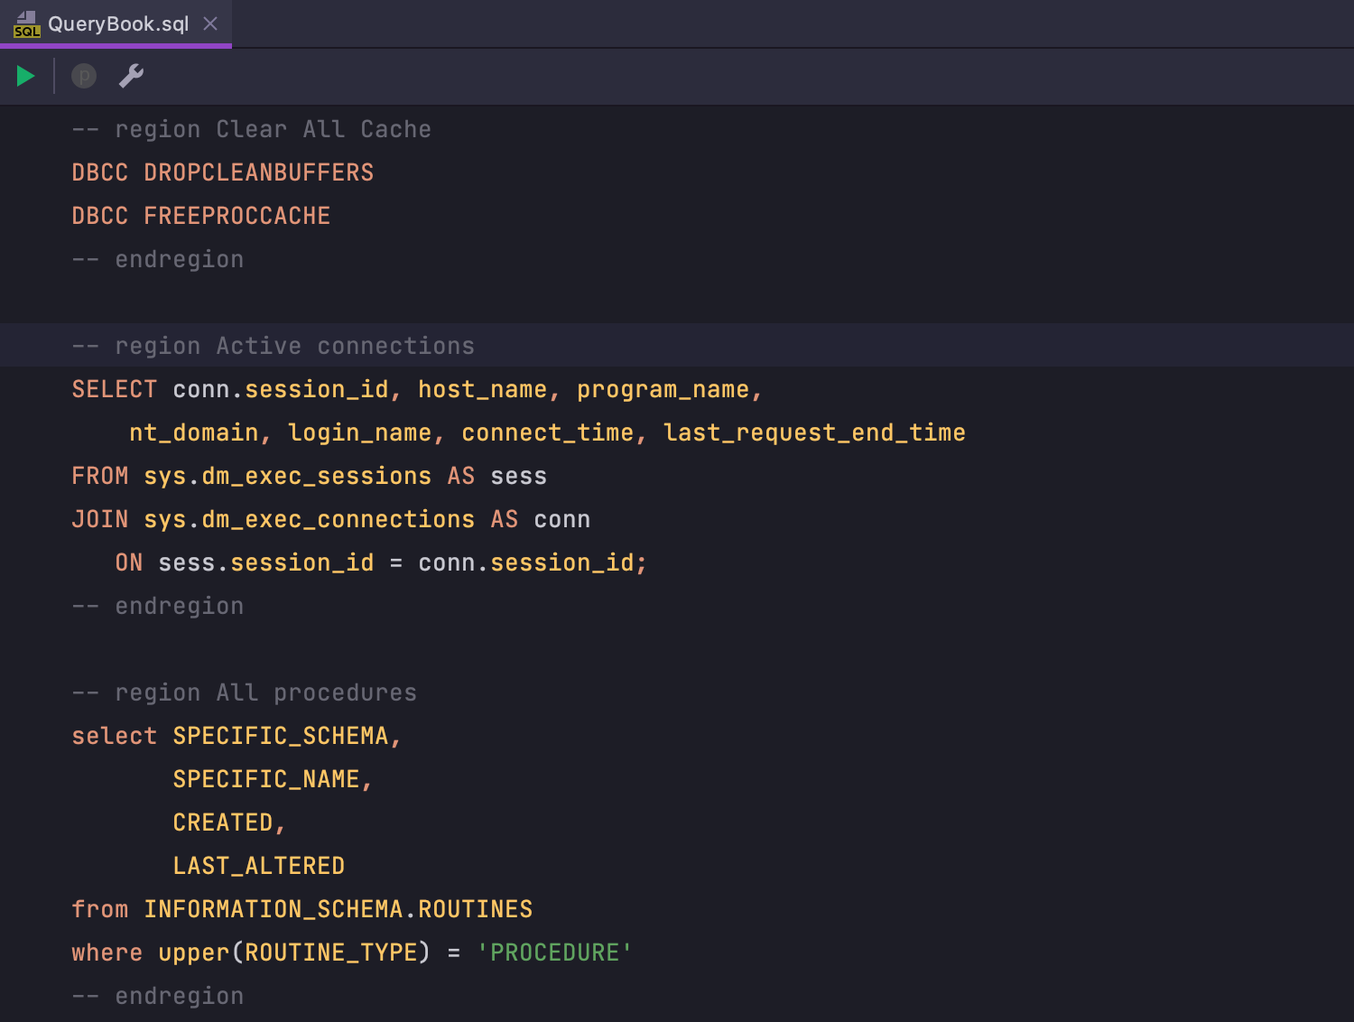Screen dimensions: 1354x1022
Task: Click the 'region All procedures' comment
Action: (x=245, y=692)
